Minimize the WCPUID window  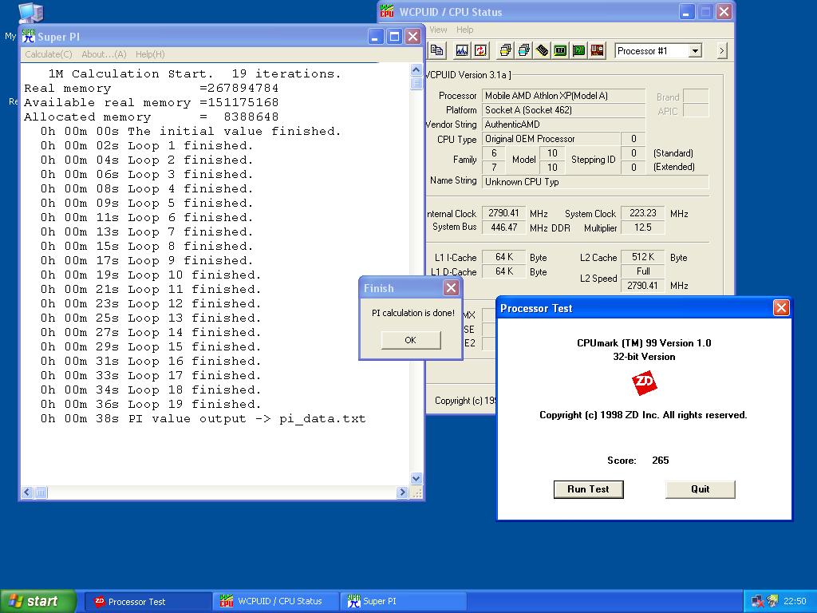[x=686, y=11]
